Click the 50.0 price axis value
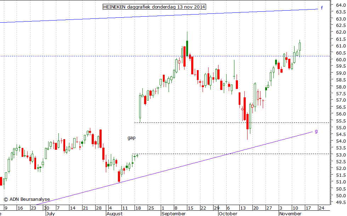The width and height of the screenshot is (347, 216). pyautogui.click(x=341, y=195)
